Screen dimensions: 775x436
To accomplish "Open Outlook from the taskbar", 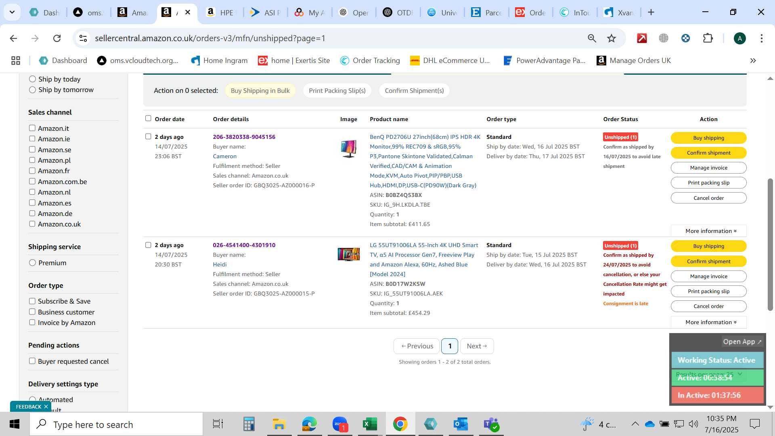I will pyautogui.click(x=461, y=424).
